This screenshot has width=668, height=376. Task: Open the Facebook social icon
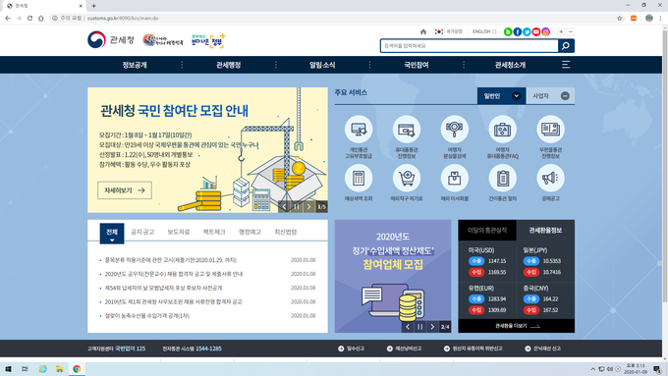tap(517, 31)
